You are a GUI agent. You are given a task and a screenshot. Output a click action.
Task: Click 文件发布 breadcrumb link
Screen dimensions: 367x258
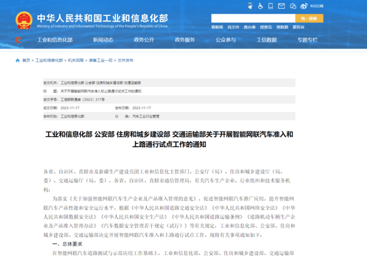pos(125,61)
